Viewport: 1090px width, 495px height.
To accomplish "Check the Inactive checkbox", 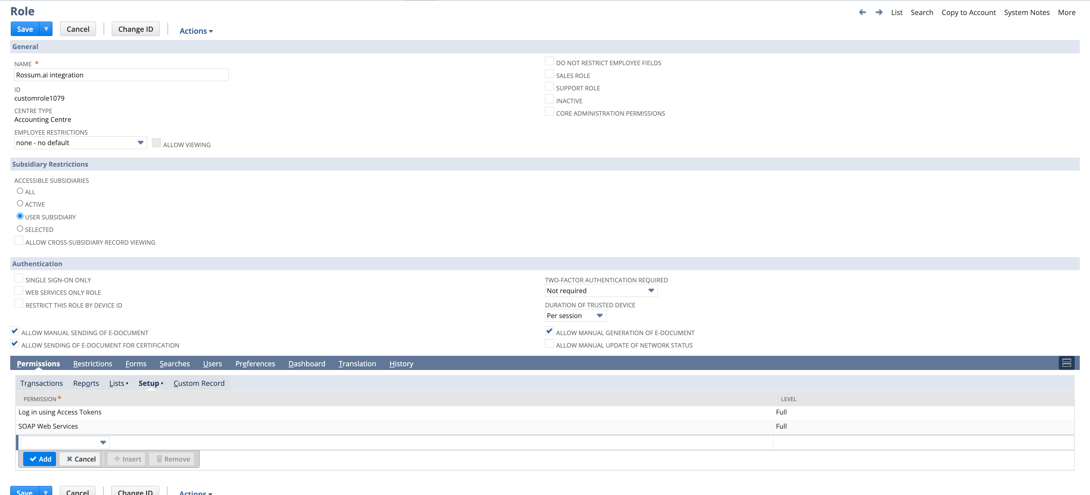I will (x=549, y=99).
